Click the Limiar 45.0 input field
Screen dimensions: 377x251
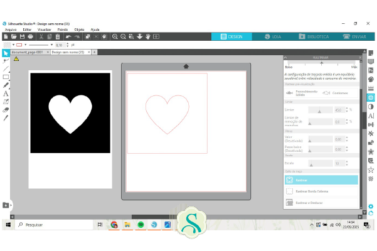tap(339, 110)
